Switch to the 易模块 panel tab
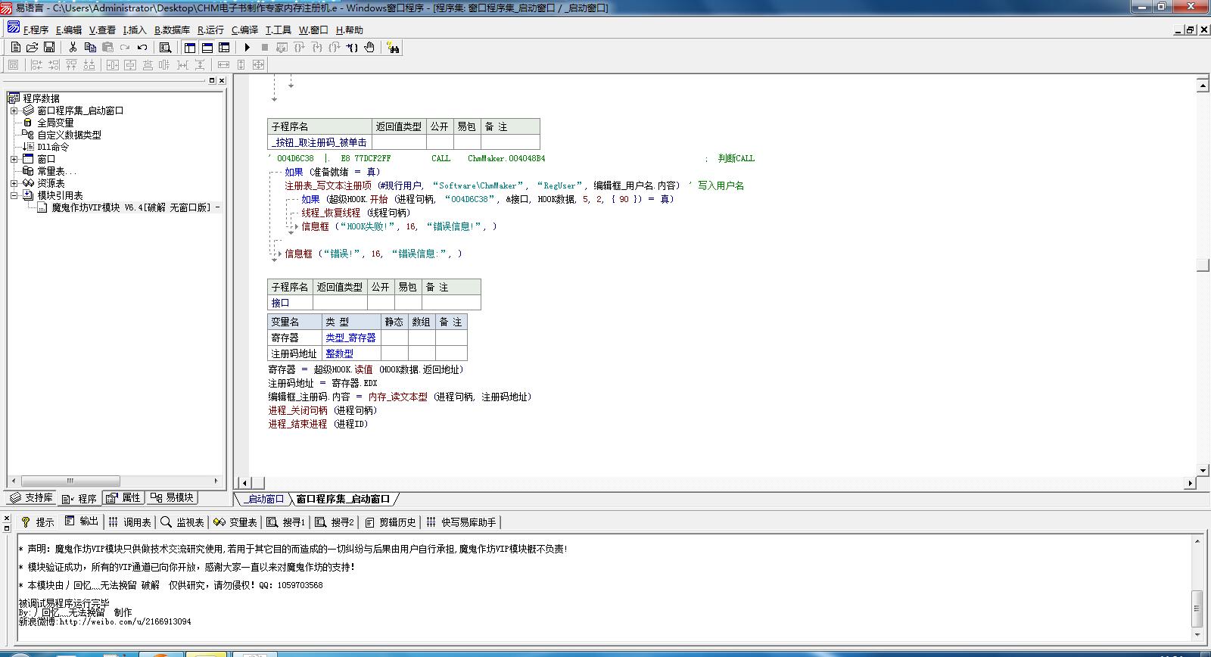The width and height of the screenshot is (1211, 657). tap(172, 497)
